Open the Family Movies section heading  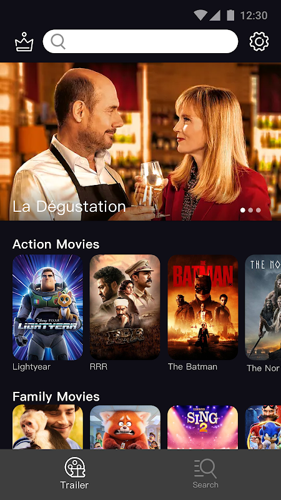56,397
